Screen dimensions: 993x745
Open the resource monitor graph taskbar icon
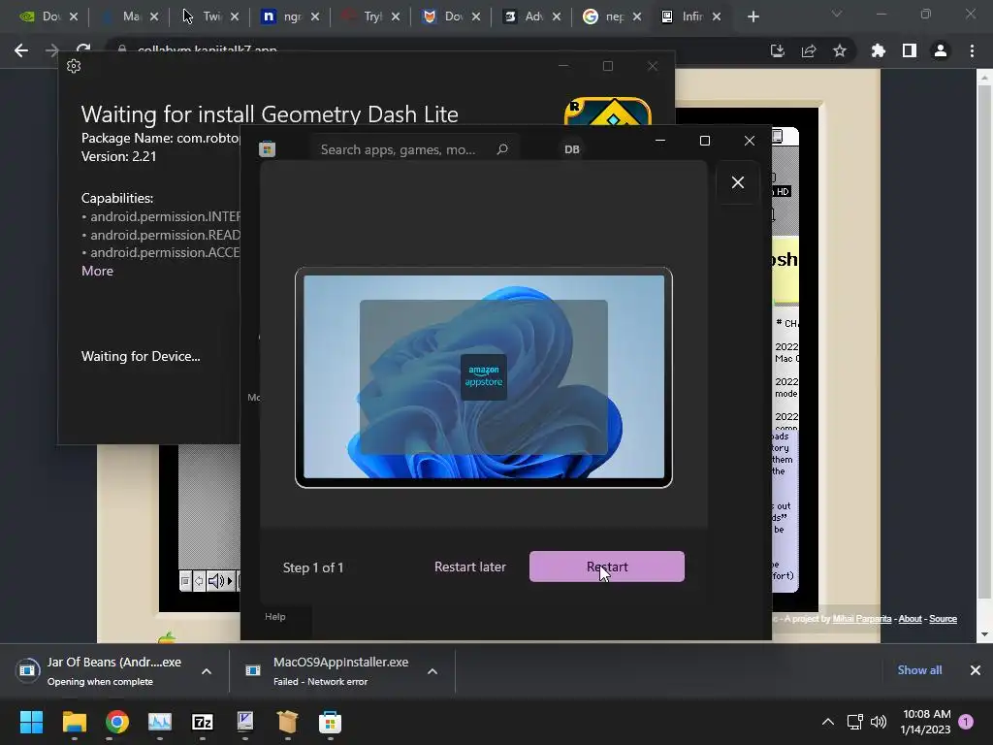click(x=160, y=722)
